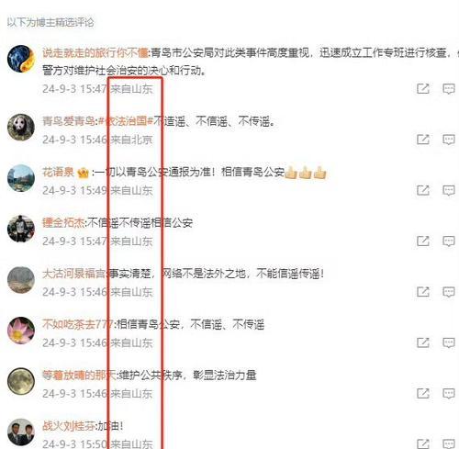
Task: Click the lotus flower avatar of 不如吃茶去777
Action: (21, 331)
